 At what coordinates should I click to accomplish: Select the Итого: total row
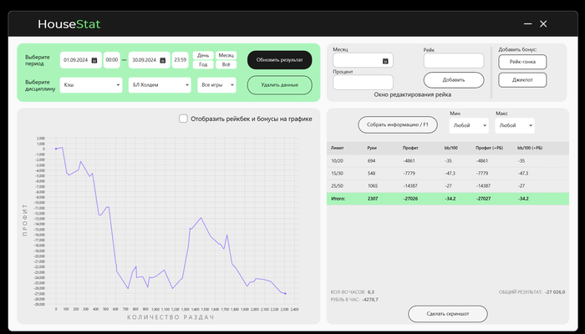[448, 199]
